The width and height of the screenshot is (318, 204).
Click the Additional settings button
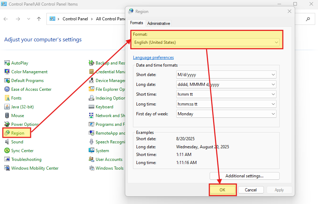point(244,176)
